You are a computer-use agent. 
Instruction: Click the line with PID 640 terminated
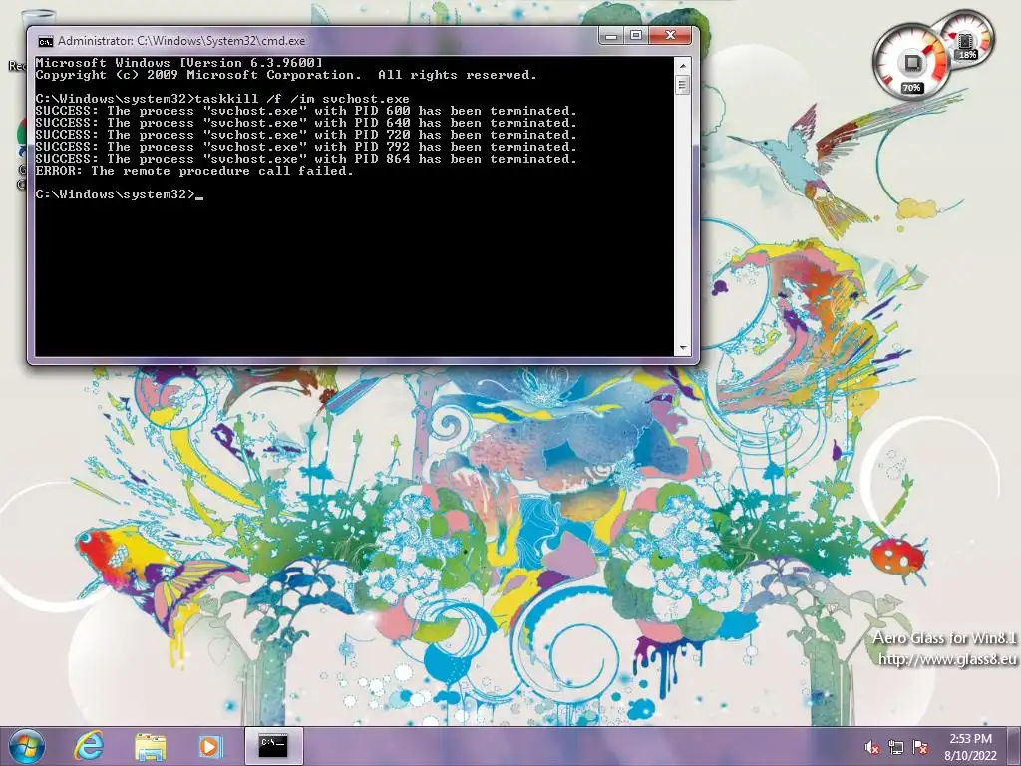(306, 123)
